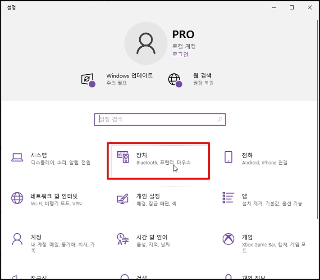Select 전화 category title

[x=247, y=155]
